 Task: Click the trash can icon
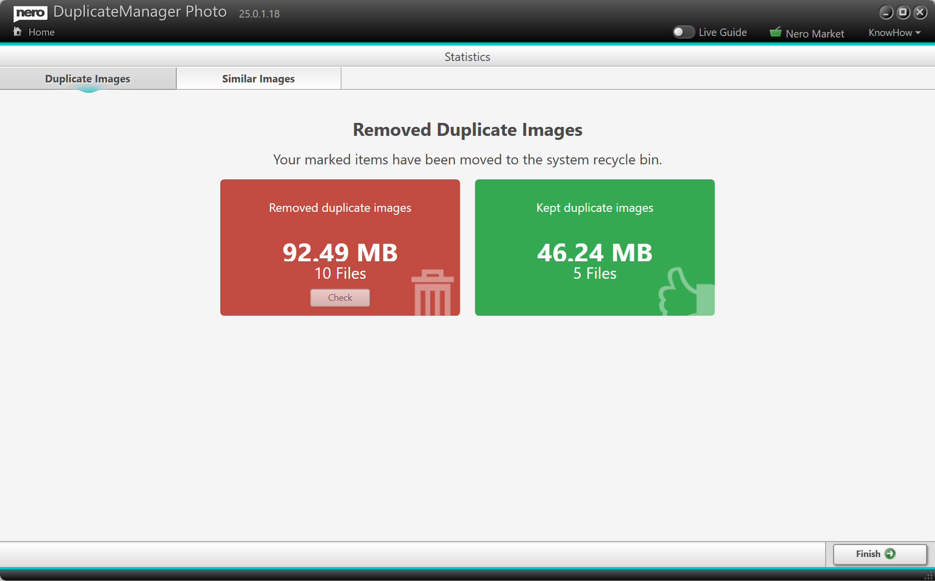[x=433, y=293]
